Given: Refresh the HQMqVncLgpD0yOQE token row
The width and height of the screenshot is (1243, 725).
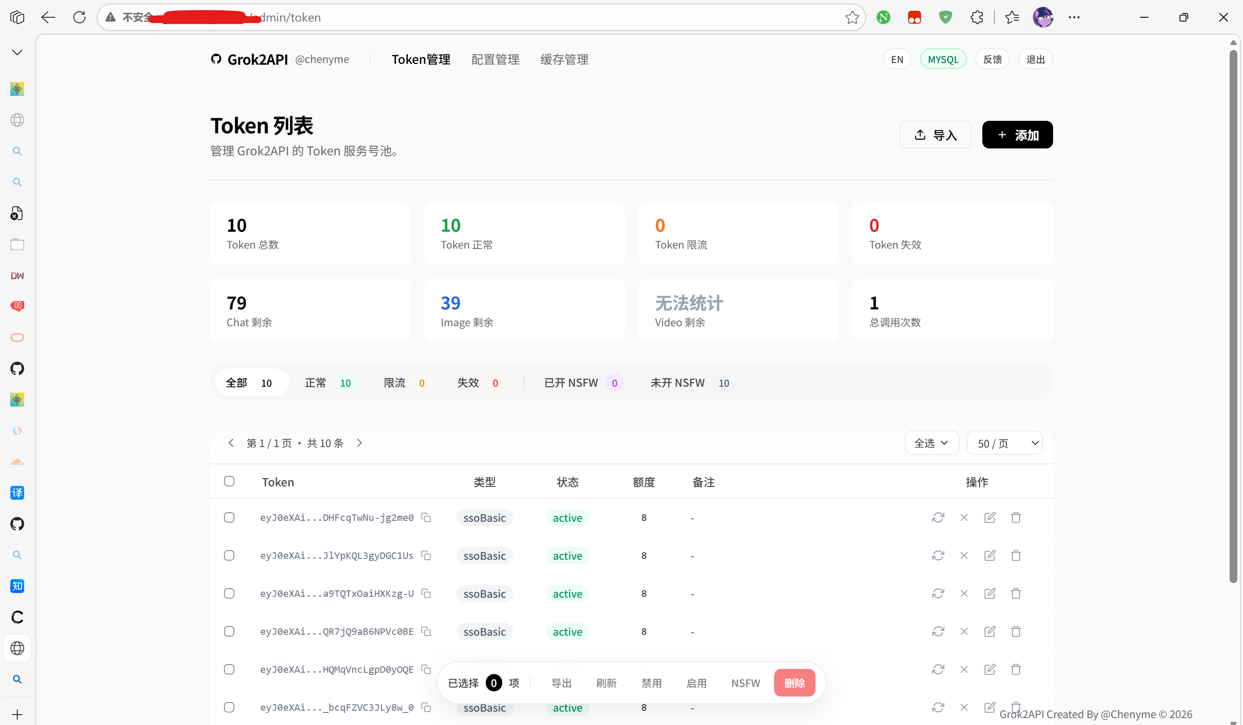Looking at the screenshot, I should [x=938, y=669].
